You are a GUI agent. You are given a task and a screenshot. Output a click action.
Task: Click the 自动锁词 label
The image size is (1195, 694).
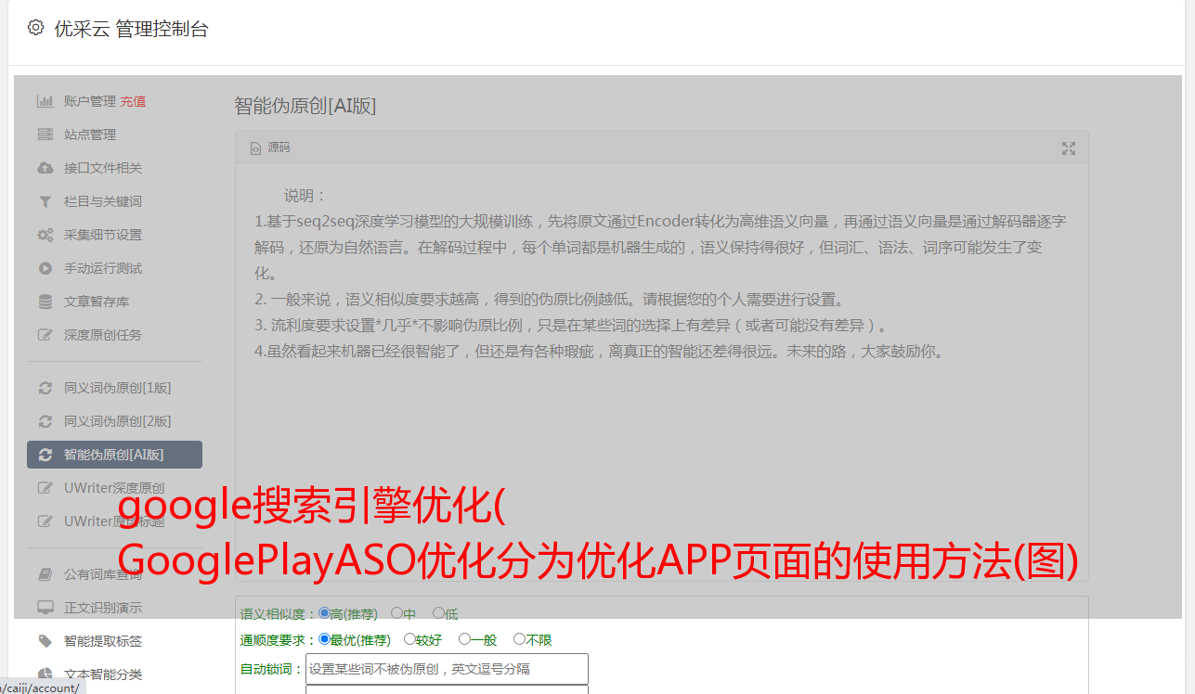[270, 669]
